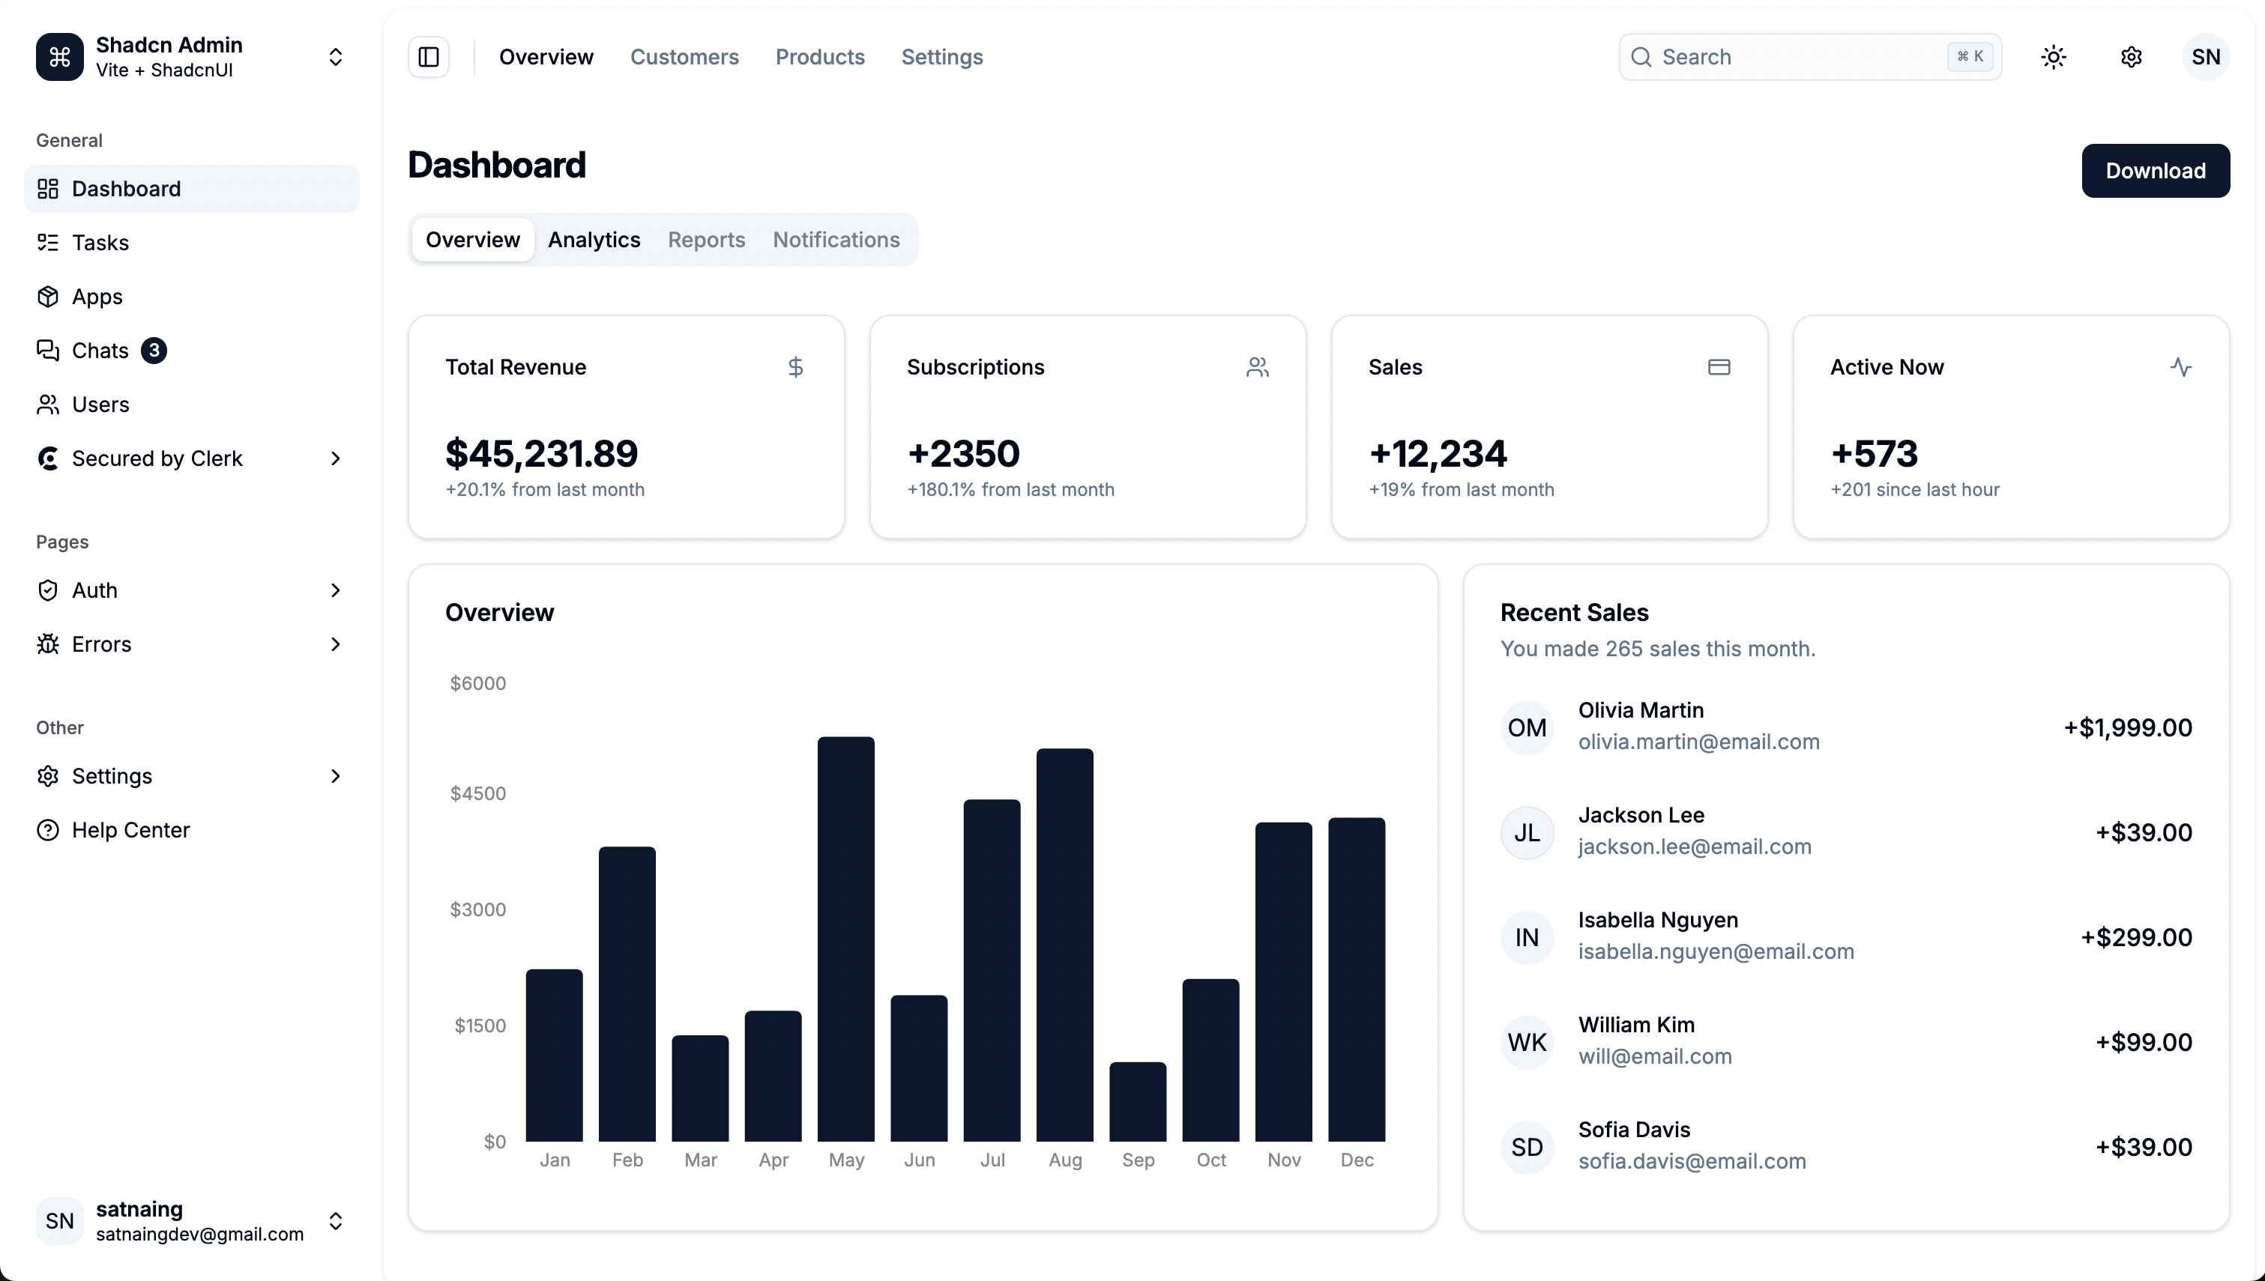Go to the Customers top nav link

[684, 57]
